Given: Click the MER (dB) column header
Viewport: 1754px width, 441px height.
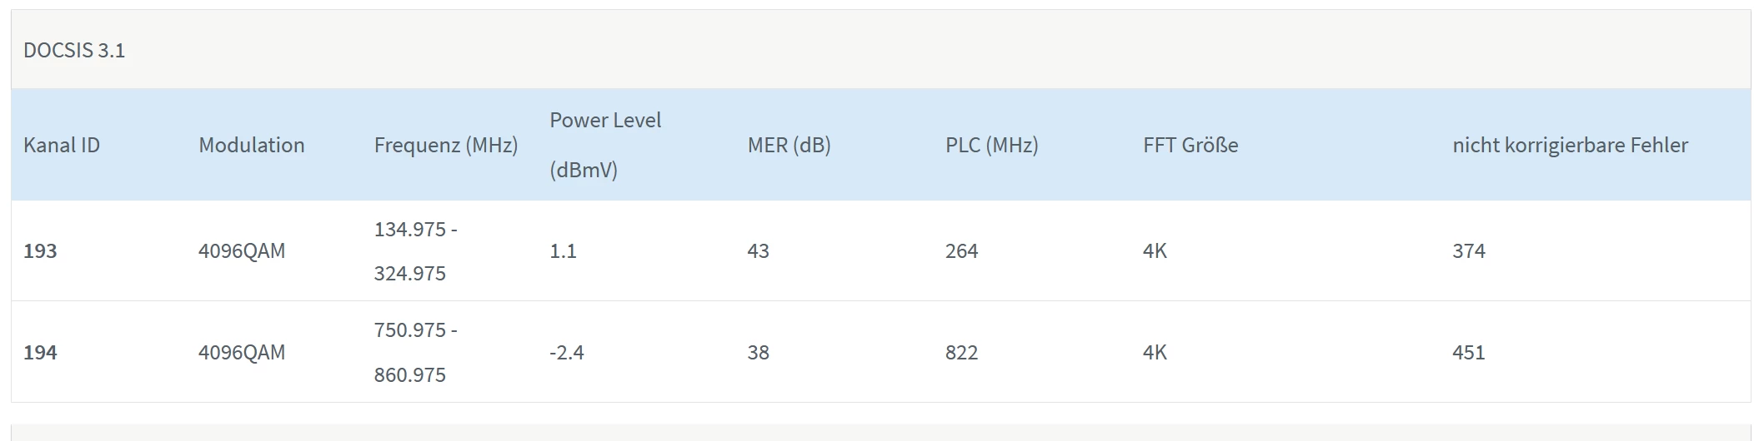Looking at the screenshot, I should [x=789, y=146].
